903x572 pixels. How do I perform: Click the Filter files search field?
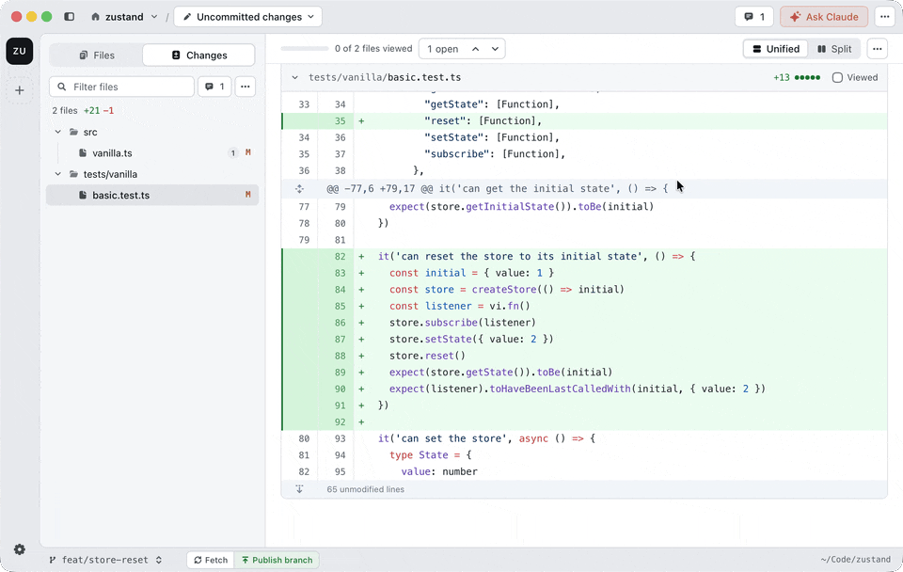(121, 87)
